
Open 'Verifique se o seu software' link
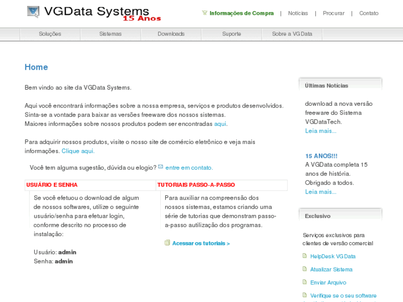point(343,295)
